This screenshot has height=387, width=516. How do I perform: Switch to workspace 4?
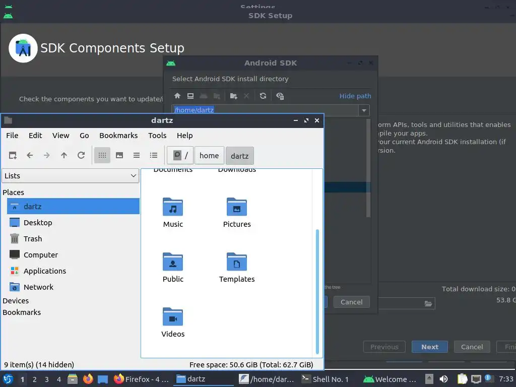59,379
